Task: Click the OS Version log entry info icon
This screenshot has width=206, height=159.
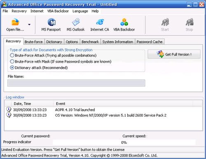Action: click(9, 115)
